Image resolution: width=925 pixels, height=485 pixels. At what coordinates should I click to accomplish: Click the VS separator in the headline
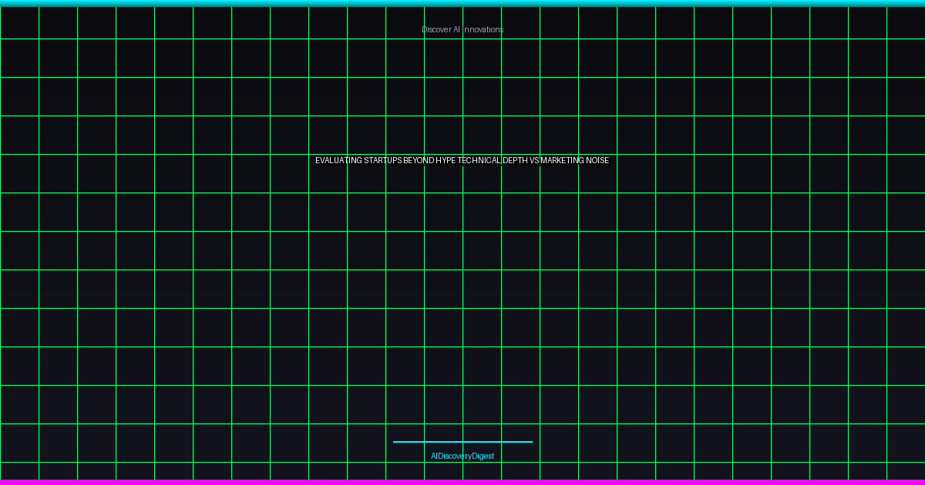tap(534, 161)
